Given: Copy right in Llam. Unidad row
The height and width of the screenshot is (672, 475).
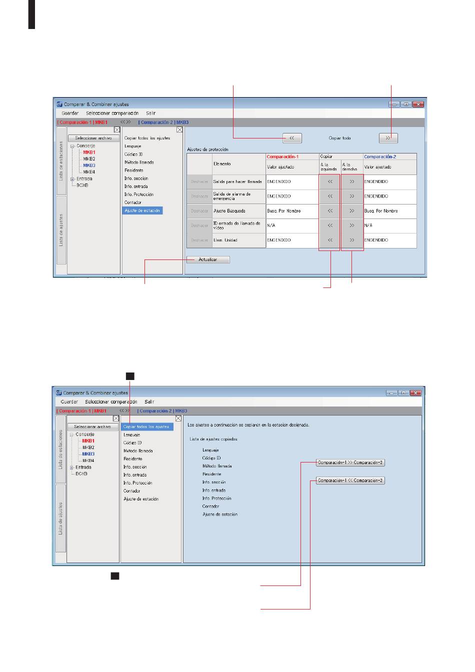Looking at the screenshot, I should point(352,240).
